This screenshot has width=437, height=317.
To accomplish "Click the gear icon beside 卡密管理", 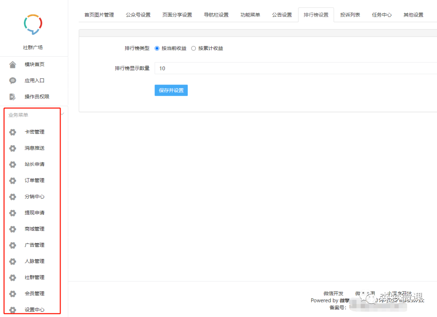I will coord(12,132).
